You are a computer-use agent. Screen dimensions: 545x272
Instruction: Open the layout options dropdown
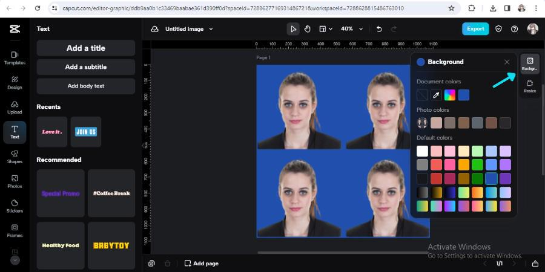pos(326,29)
